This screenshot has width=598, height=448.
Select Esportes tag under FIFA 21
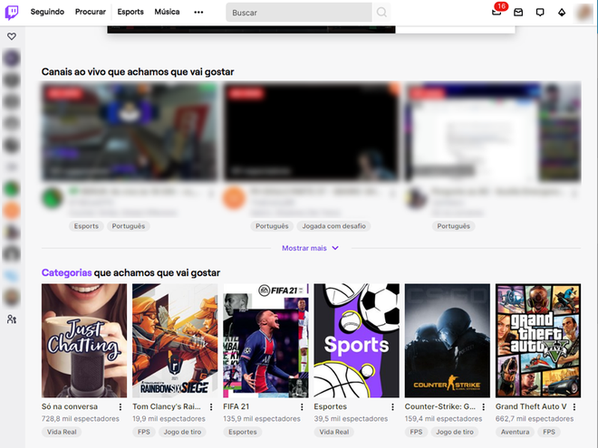click(243, 432)
